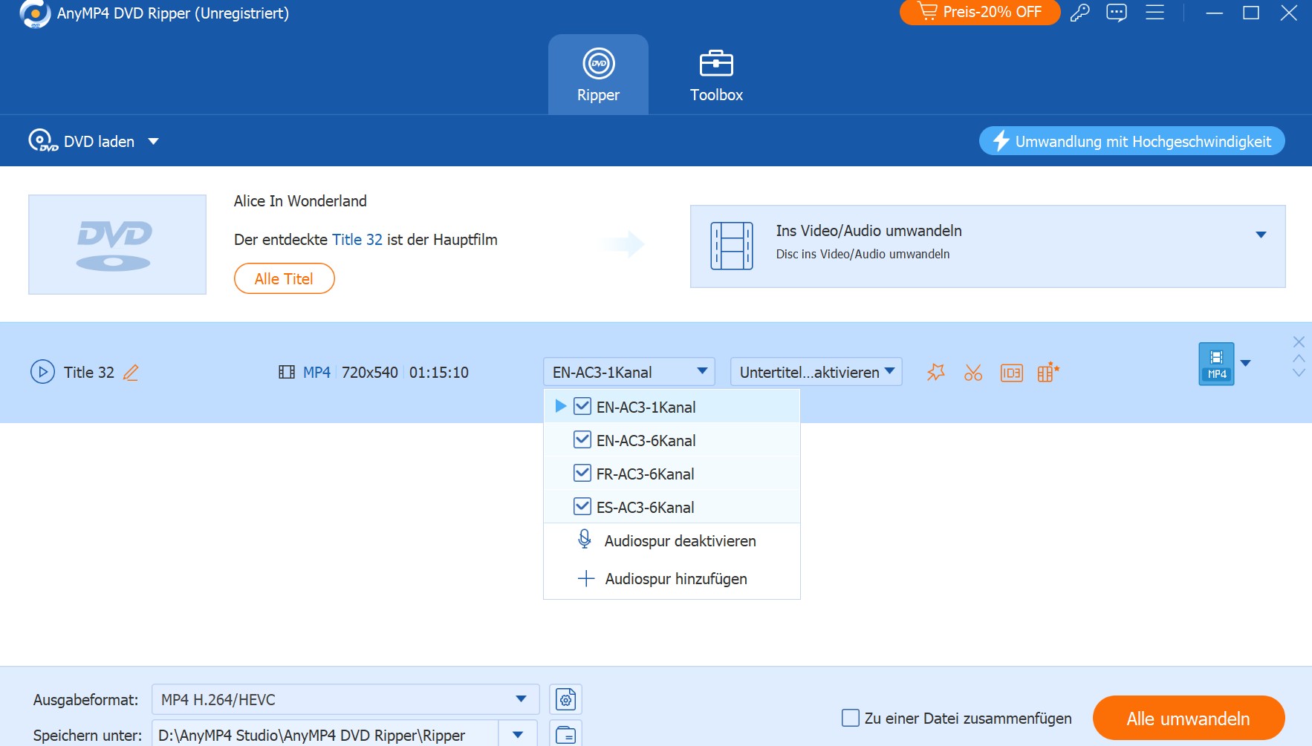Move Title 32 up arrow
1312x746 pixels.
tap(1299, 358)
